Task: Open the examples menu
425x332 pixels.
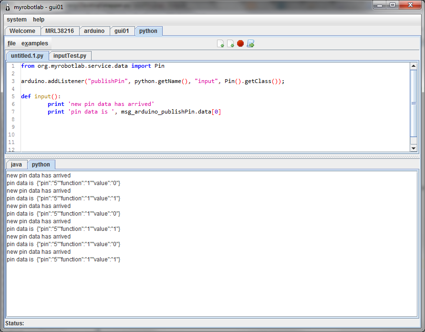Action: point(35,43)
